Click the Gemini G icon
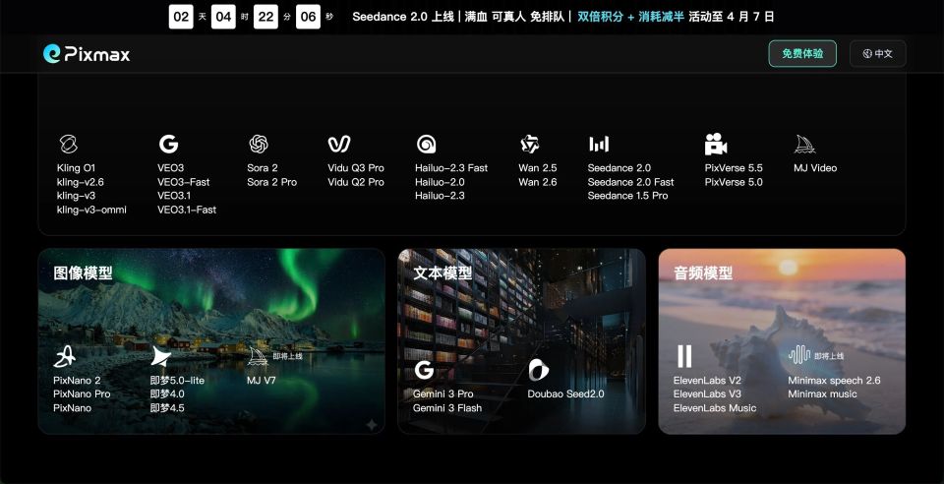Viewport: 944px width, 484px height. tap(424, 370)
